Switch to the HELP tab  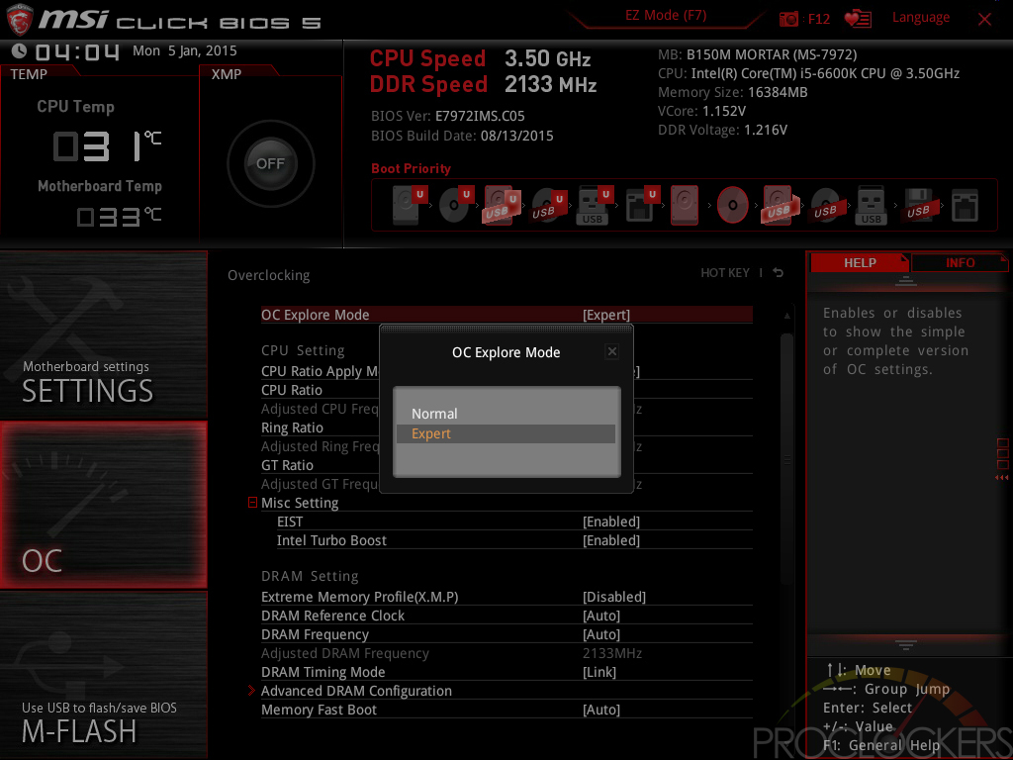(x=860, y=262)
